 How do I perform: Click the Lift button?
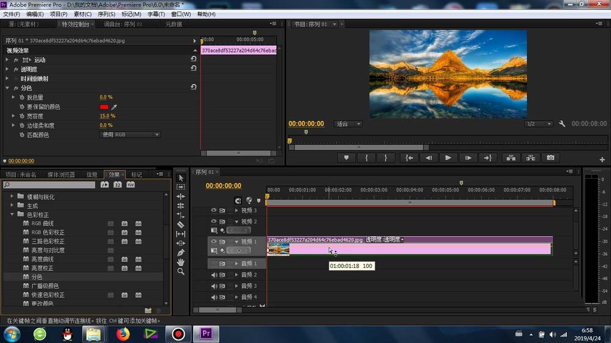(511, 157)
